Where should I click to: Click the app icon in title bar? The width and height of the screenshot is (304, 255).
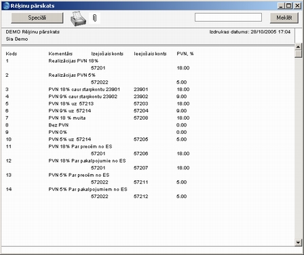[x=6, y=5]
